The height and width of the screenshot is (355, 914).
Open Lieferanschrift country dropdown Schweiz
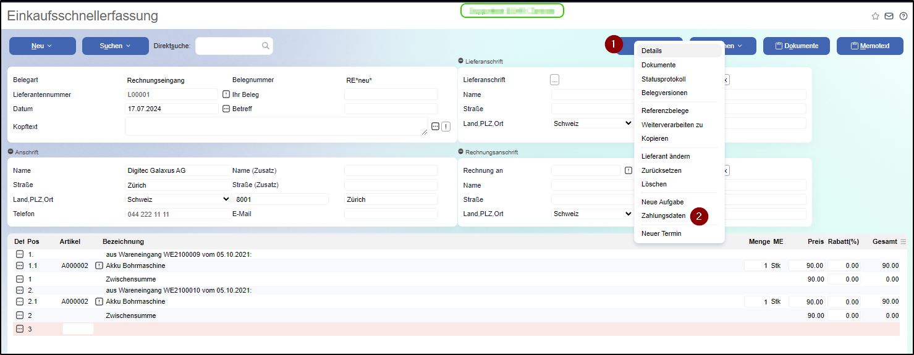(592, 123)
